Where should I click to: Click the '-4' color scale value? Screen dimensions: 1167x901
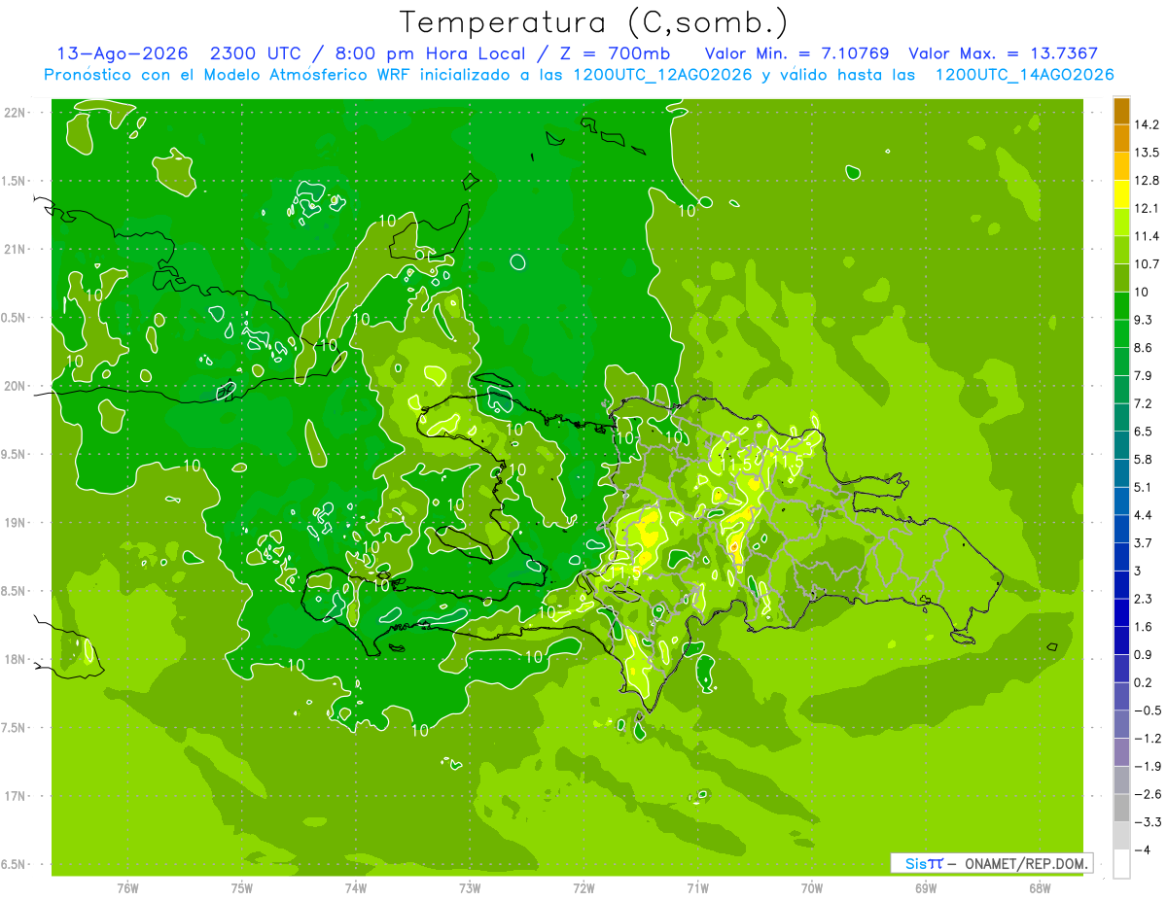[1141, 850]
